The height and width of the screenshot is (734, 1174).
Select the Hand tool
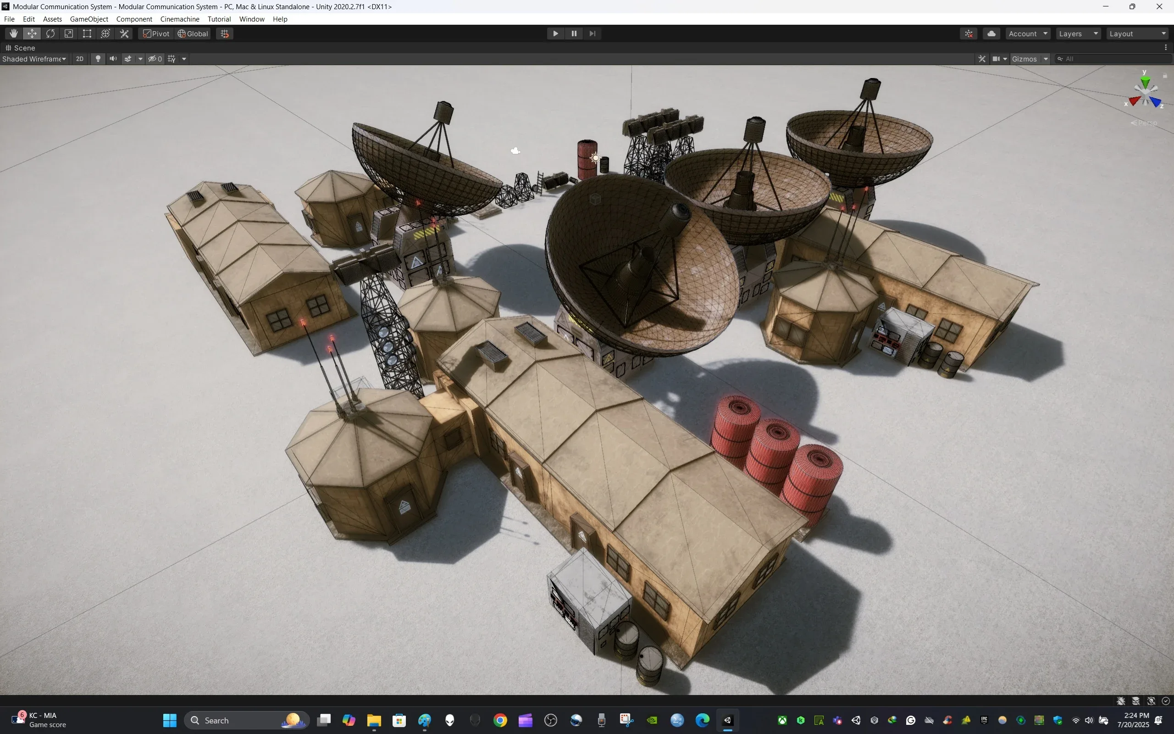click(13, 33)
